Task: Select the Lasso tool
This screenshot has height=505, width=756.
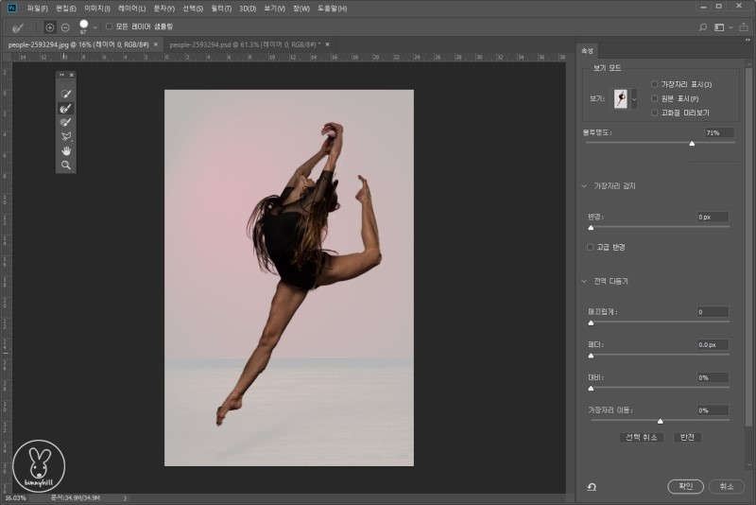Action: pos(66,137)
